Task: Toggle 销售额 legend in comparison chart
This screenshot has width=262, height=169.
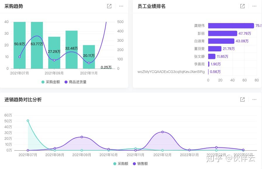Action: point(140,164)
